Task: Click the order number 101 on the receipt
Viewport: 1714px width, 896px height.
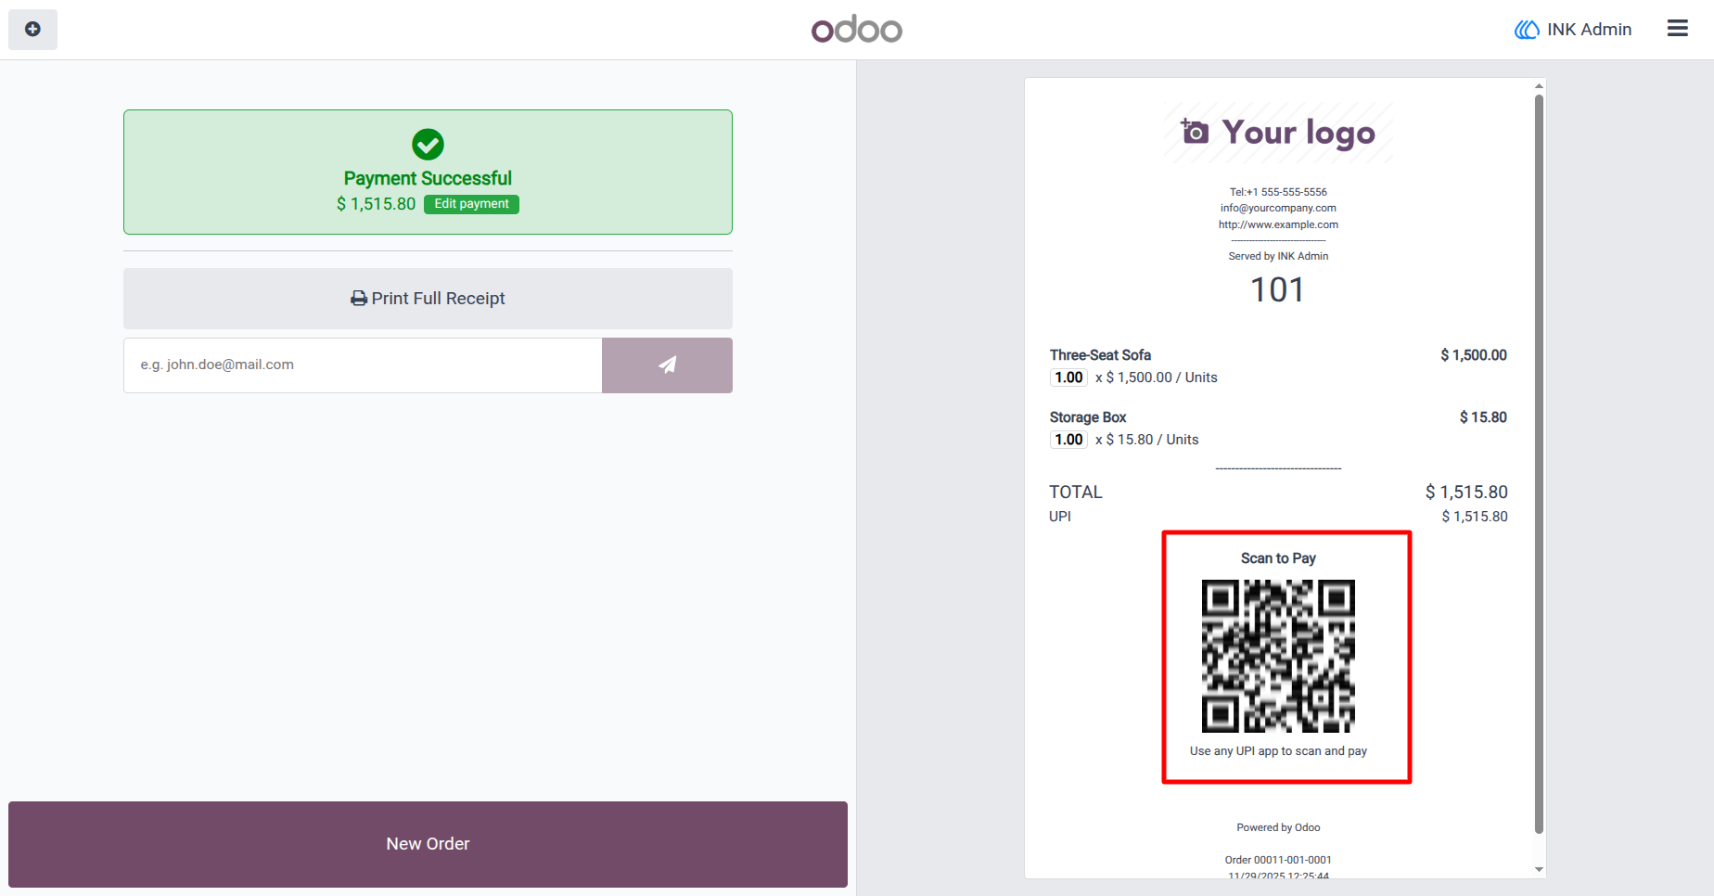Action: point(1277,290)
